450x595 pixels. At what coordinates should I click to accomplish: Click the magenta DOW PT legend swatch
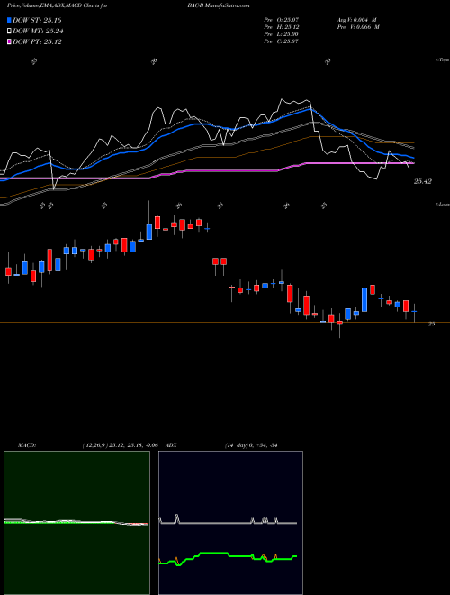pyautogui.click(x=9, y=42)
